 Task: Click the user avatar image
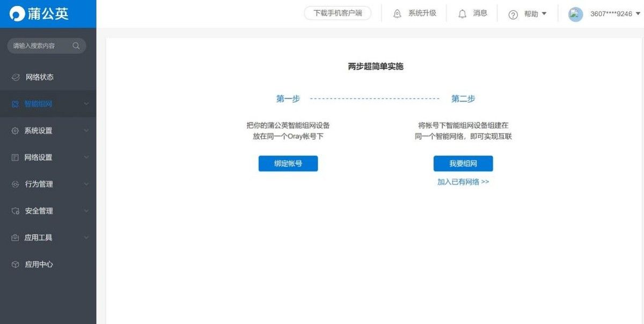coord(575,14)
